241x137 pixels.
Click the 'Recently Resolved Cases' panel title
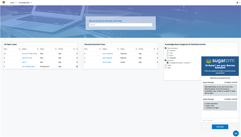pyautogui.click(x=95, y=44)
